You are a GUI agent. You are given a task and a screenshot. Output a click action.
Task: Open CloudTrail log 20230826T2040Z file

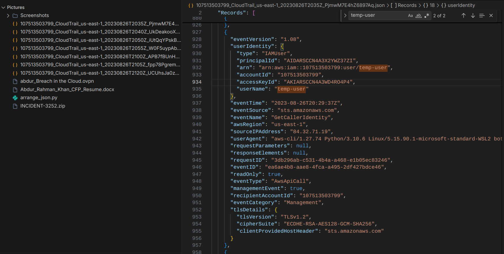click(100, 32)
